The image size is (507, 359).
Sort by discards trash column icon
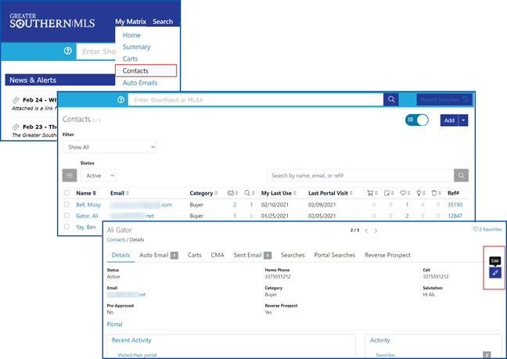click(434, 193)
